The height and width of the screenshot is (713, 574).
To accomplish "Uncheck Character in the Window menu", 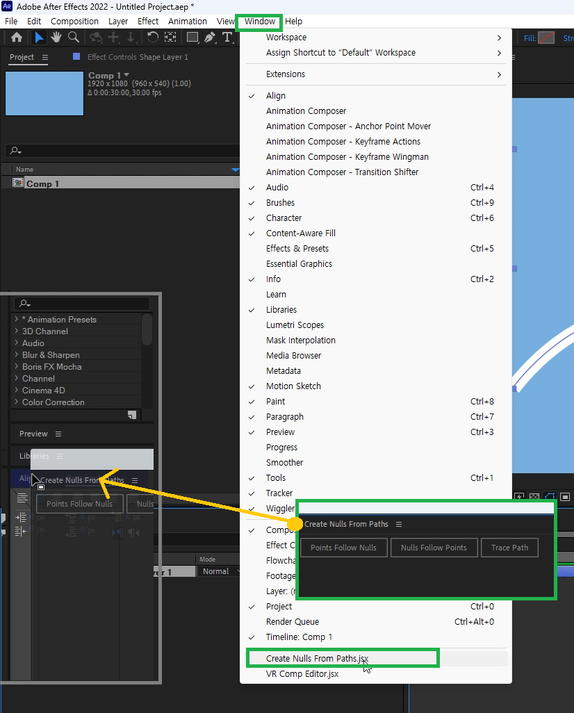I will coord(252,218).
